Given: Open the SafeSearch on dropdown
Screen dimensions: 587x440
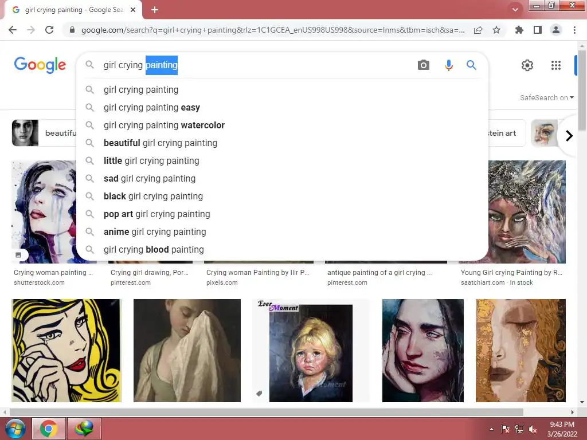Looking at the screenshot, I should point(546,97).
